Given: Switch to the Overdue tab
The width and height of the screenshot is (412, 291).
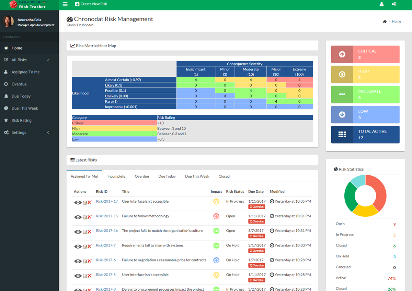Looking at the screenshot, I should [x=142, y=176].
